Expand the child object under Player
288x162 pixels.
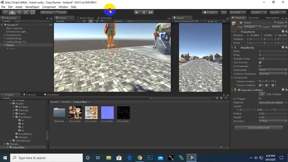(8, 49)
